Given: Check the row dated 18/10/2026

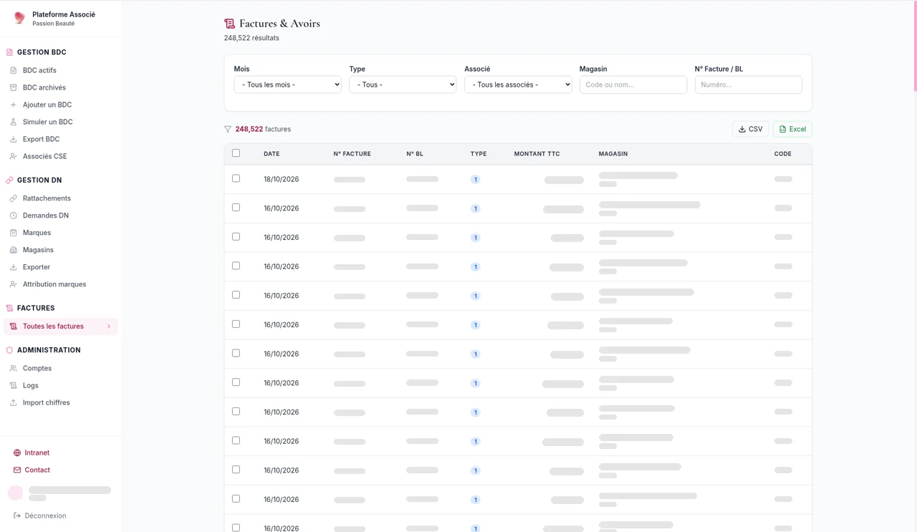Looking at the screenshot, I should (x=236, y=178).
